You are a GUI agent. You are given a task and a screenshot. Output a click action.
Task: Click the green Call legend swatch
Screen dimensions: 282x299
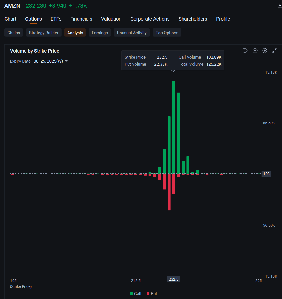click(131, 294)
